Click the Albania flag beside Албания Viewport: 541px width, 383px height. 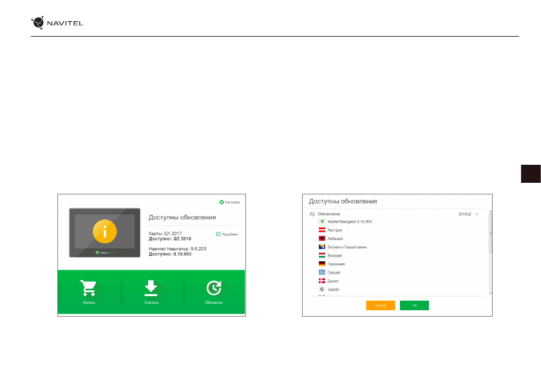322,239
